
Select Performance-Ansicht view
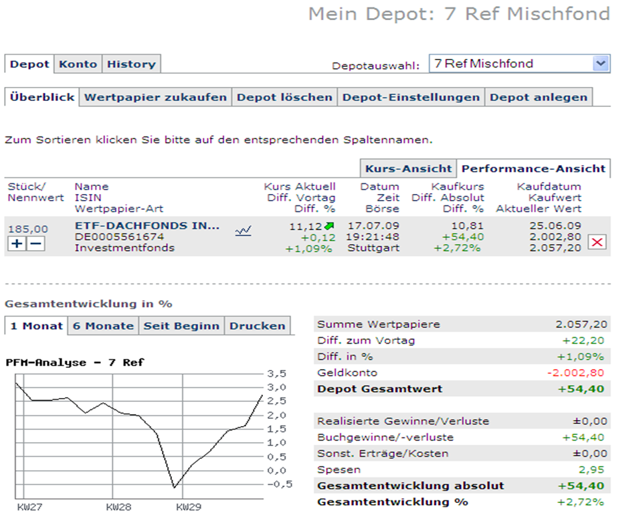click(x=533, y=169)
